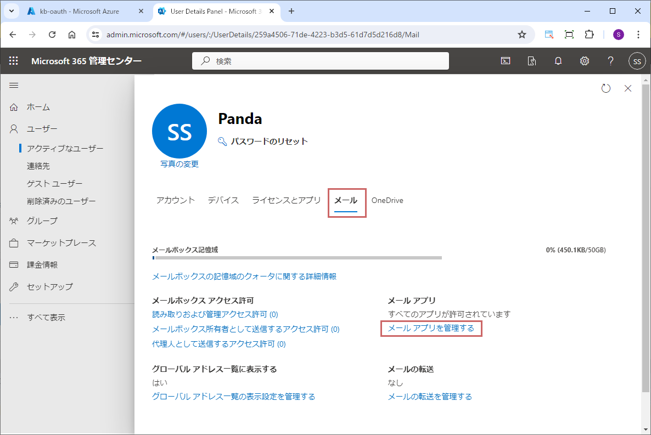The width and height of the screenshot is (651, 435).
Task: Expand the グループ navigation section
Action: 42,221
